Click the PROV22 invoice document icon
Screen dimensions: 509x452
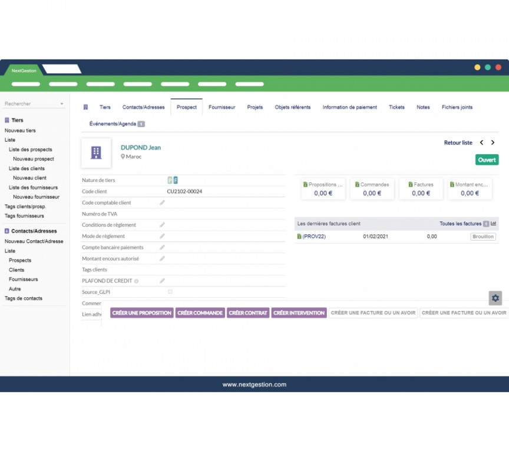299,237
